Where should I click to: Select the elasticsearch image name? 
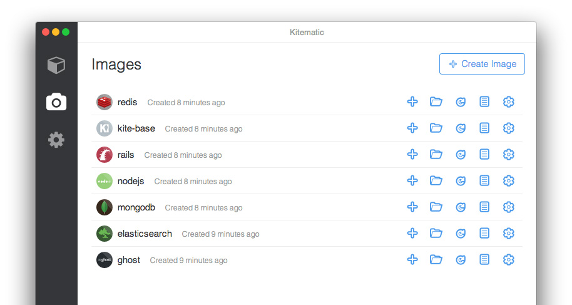(145, 234)
